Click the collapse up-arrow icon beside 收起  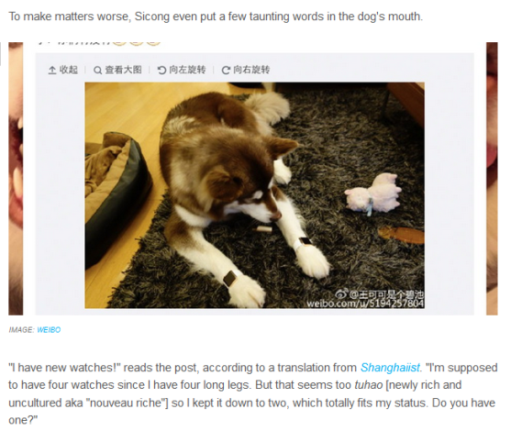[x=52, y=70]
